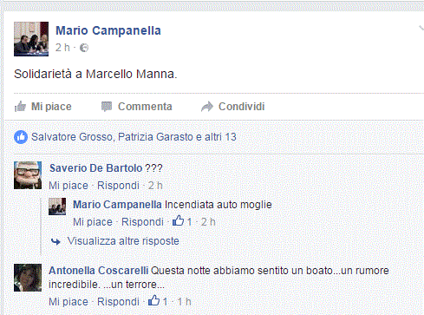Click Antonella Coscarelli's avatar thumbnail
Viewport: 424px width, 315px height.
(x=28, y=278)
